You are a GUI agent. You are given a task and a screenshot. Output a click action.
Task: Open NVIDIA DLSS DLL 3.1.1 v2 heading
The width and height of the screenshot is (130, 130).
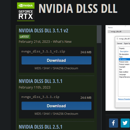(44, 30)
